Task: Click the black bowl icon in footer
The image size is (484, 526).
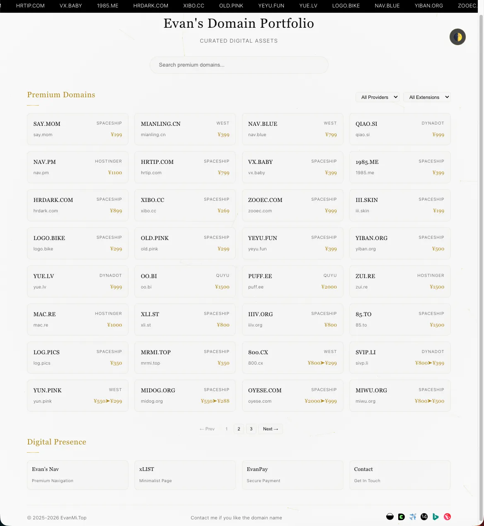Action: [390, 516]
